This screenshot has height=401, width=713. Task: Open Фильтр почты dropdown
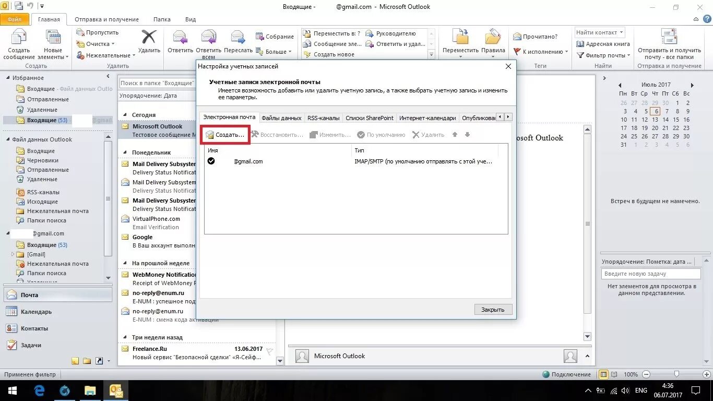pos(603,55)
